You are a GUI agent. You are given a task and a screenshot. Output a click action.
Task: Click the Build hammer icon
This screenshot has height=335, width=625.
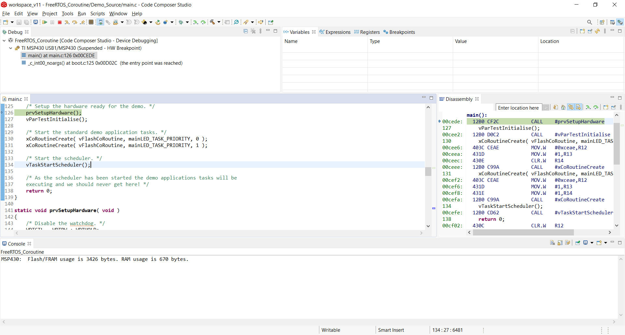click(212, 22)
